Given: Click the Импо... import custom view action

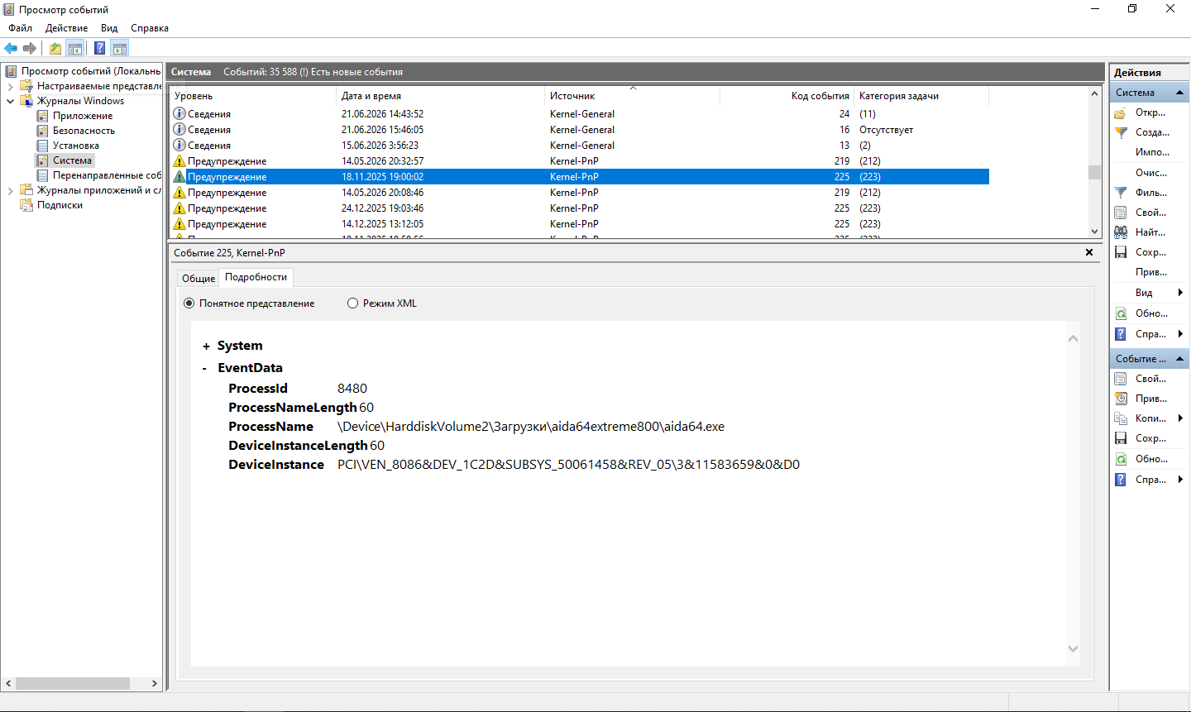Looking at the screenshot, I should coord(1150,152).
